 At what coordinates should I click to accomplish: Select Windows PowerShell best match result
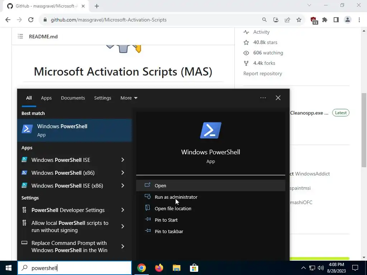click(x=75, y=130)
